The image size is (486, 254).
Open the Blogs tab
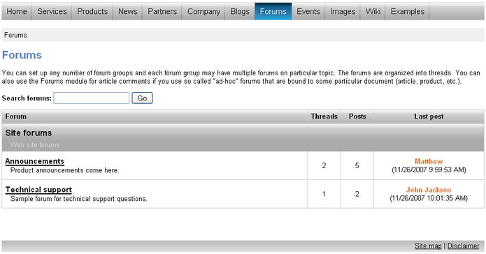tap(240, 11)
